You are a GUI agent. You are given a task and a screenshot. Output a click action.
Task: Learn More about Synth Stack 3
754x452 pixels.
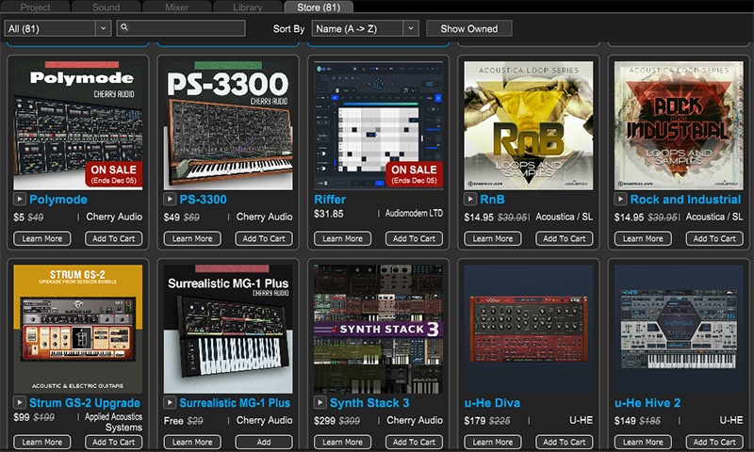click(x=342, y=442)
